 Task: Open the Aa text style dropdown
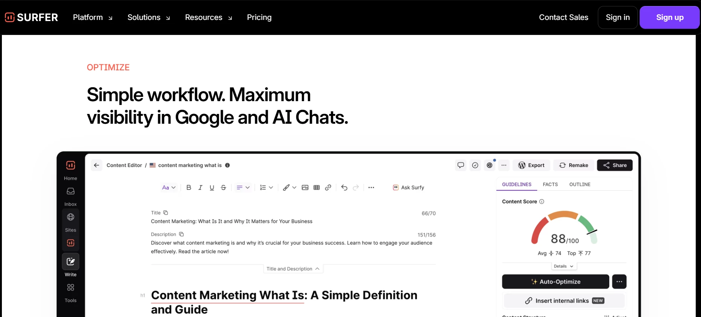click(x=169, y=187)
